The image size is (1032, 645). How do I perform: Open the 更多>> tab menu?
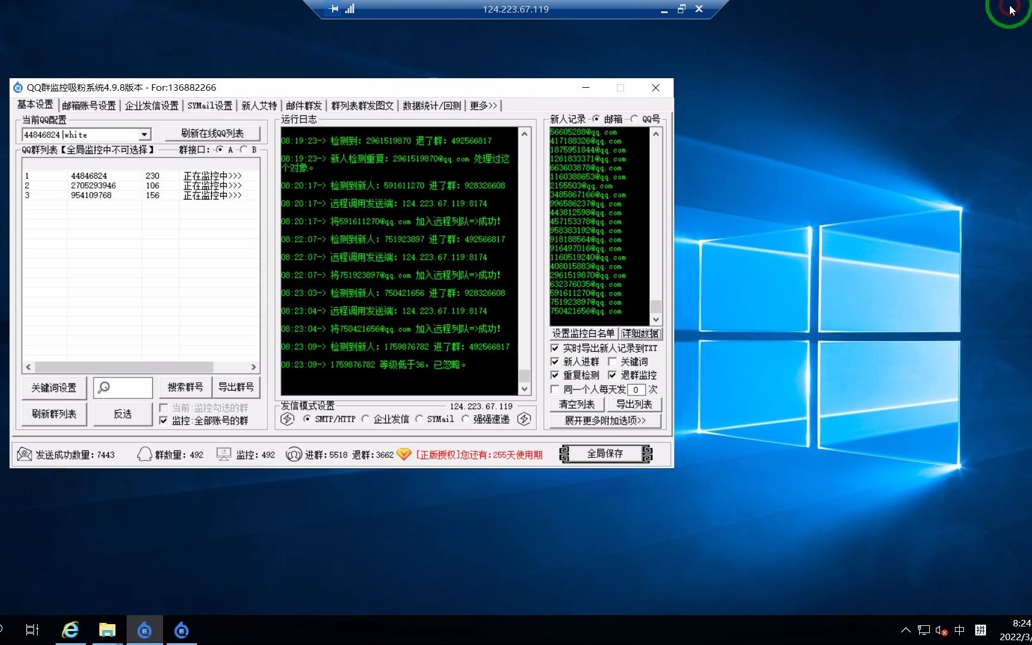(483, 106)
